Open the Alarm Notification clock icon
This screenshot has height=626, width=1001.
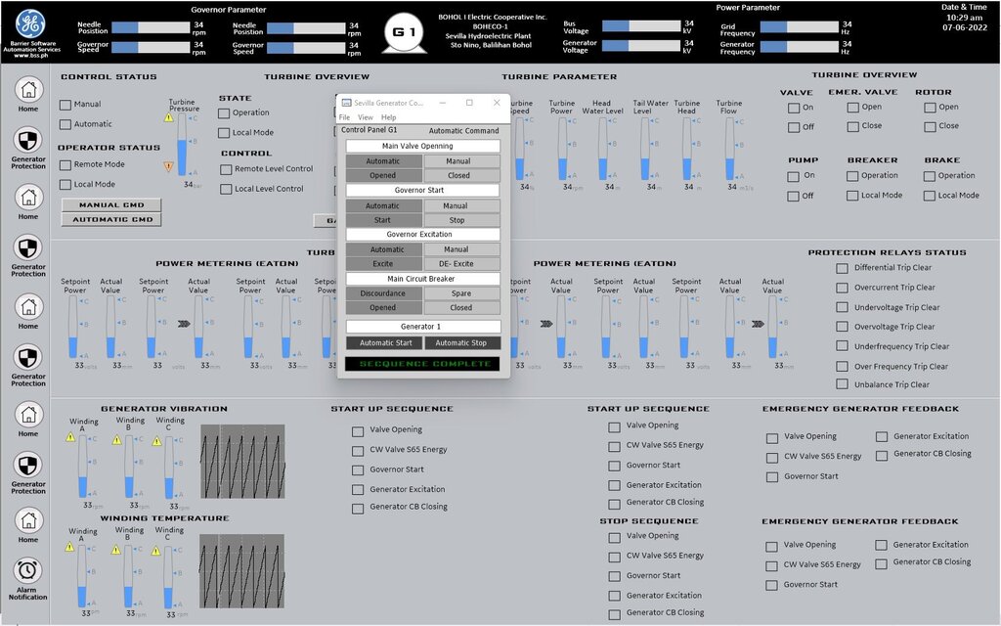pyautogui.click(x=28, y=571)
